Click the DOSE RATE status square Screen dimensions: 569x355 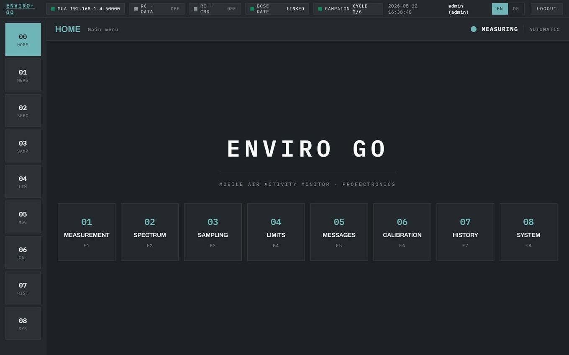[x=252, y=9]
